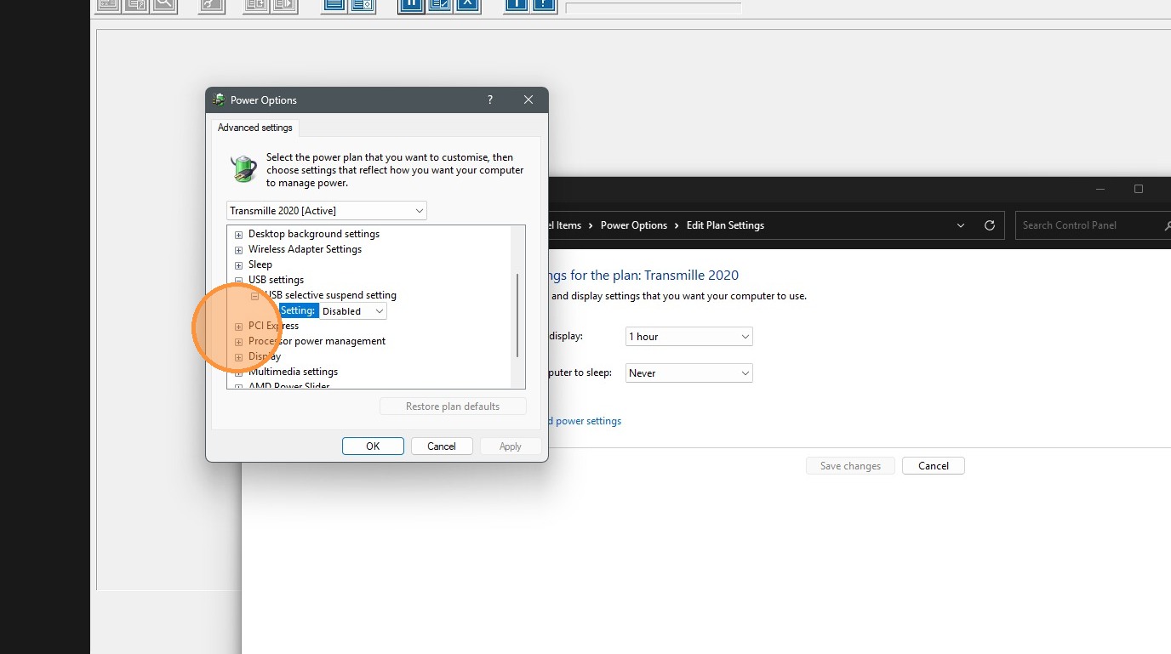This screenshot has height=654, width=1171.
Task: Open the display timeout dropdown showing 1 hour
Action: tap(689, 337)
